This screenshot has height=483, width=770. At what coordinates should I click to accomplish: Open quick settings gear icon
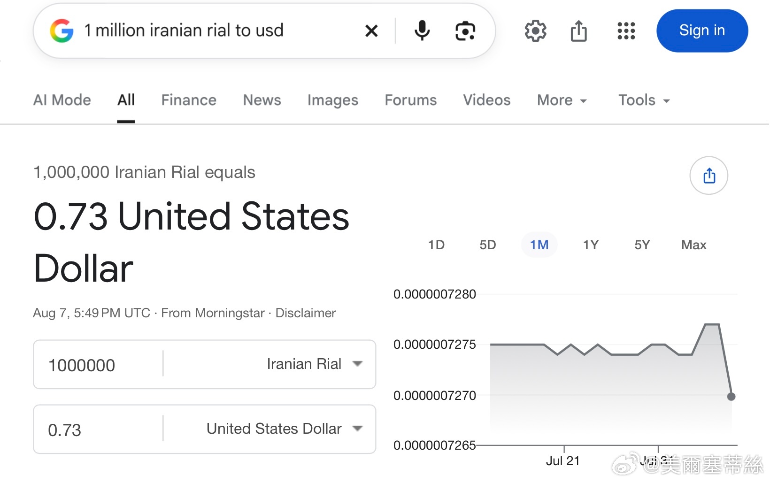coord(535,31)
